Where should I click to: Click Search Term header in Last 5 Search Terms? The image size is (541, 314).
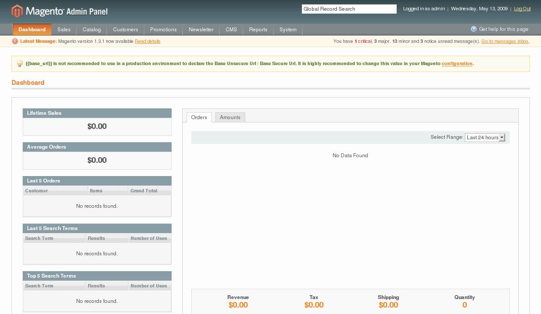(54, 238)
